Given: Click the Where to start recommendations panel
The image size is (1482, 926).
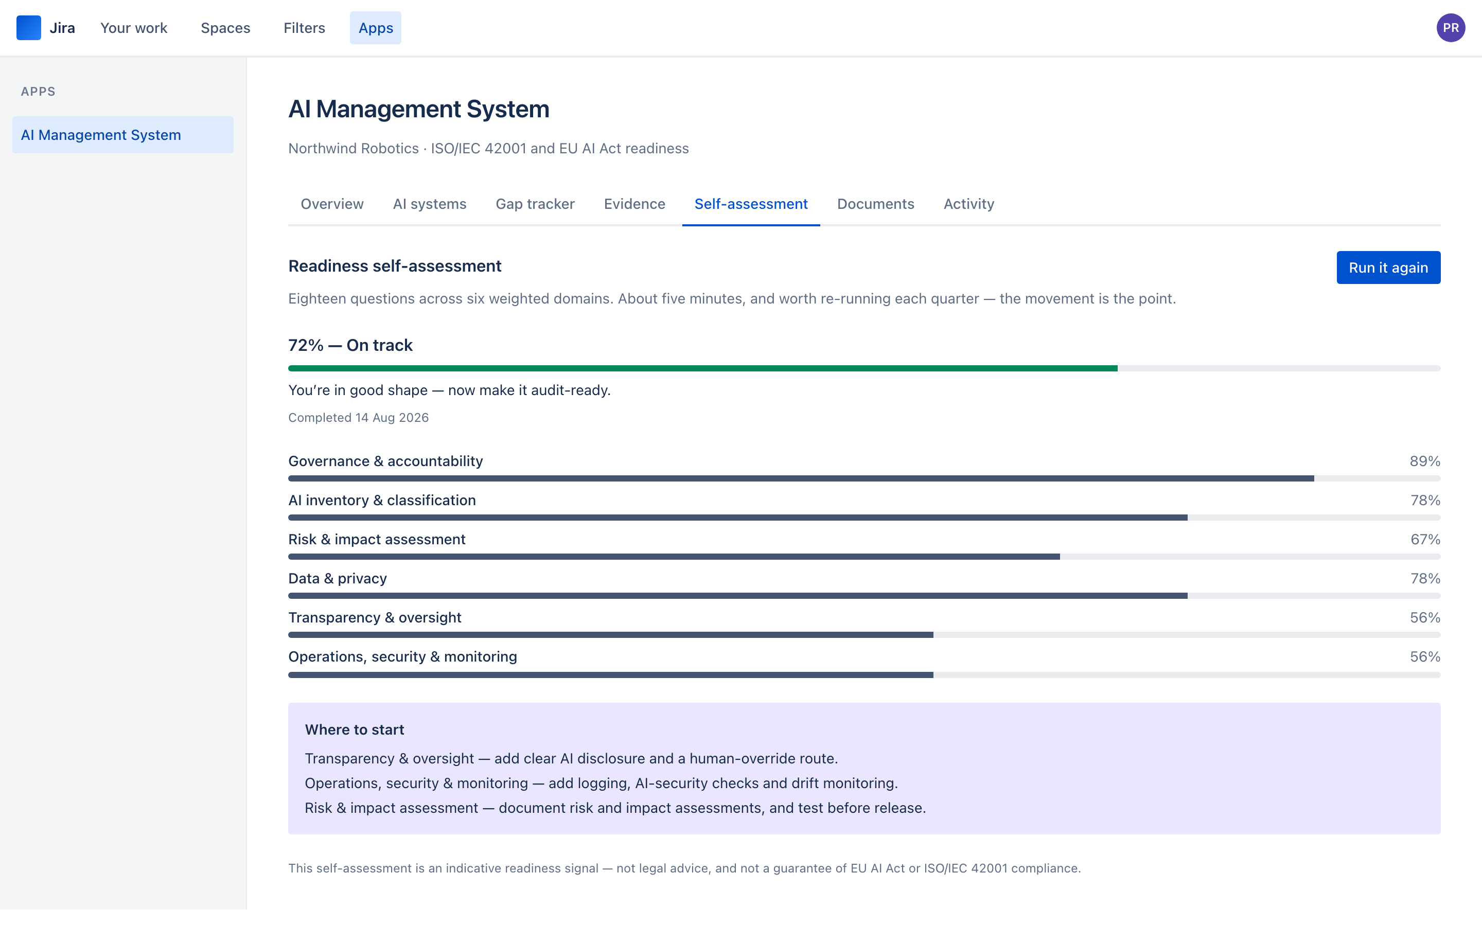Looking at the screenshot, I should click(x=864, y=769).
